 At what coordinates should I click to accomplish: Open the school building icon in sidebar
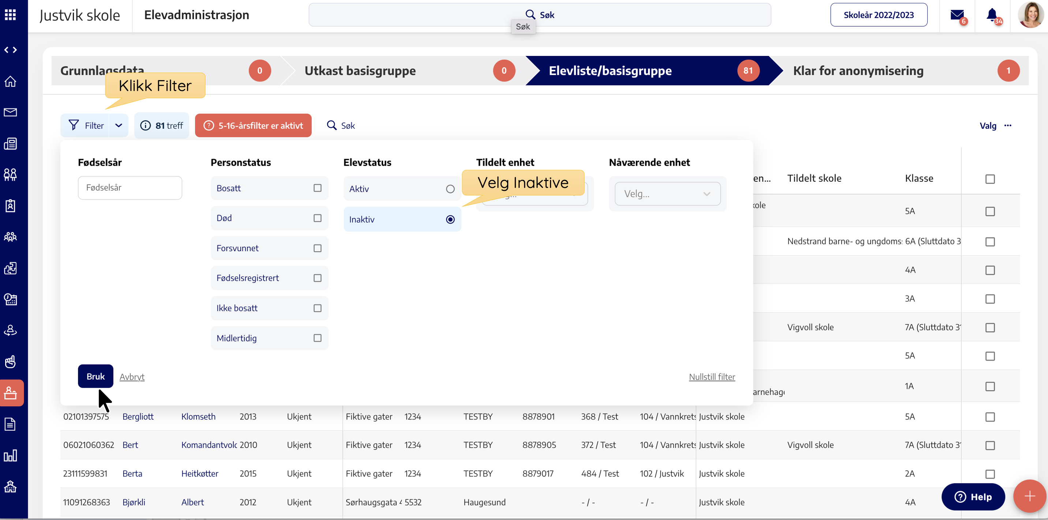click(10, 486)
